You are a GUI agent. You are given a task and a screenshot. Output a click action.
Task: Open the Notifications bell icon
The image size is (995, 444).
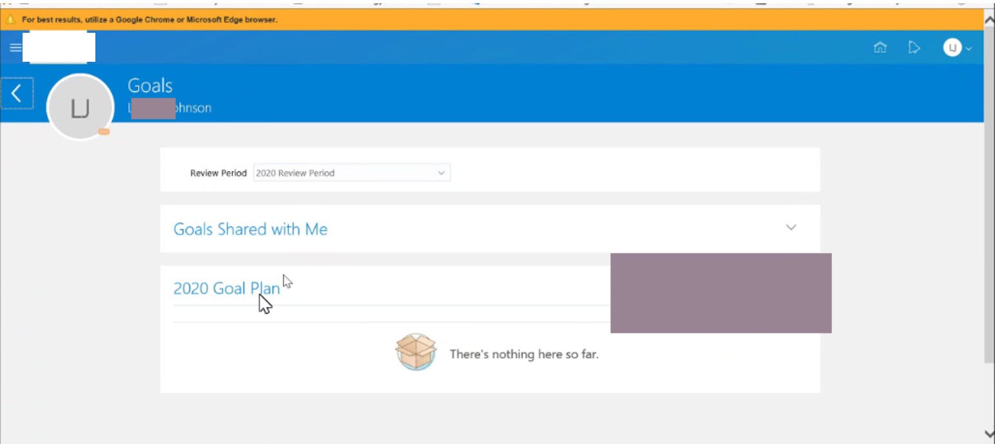[x=914, y=47]
